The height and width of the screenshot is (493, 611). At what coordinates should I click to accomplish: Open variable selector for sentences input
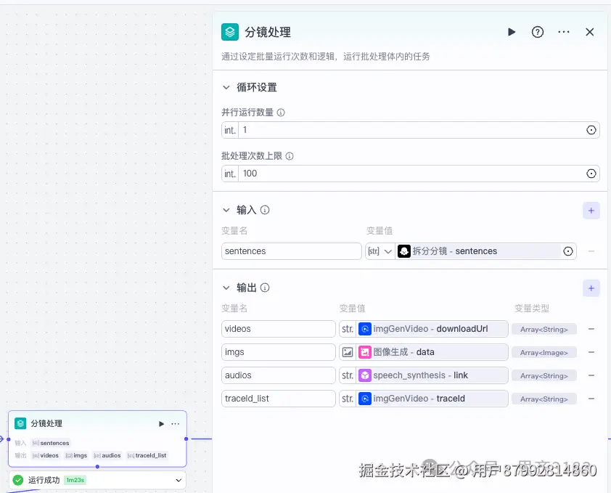tap(568, 251)
